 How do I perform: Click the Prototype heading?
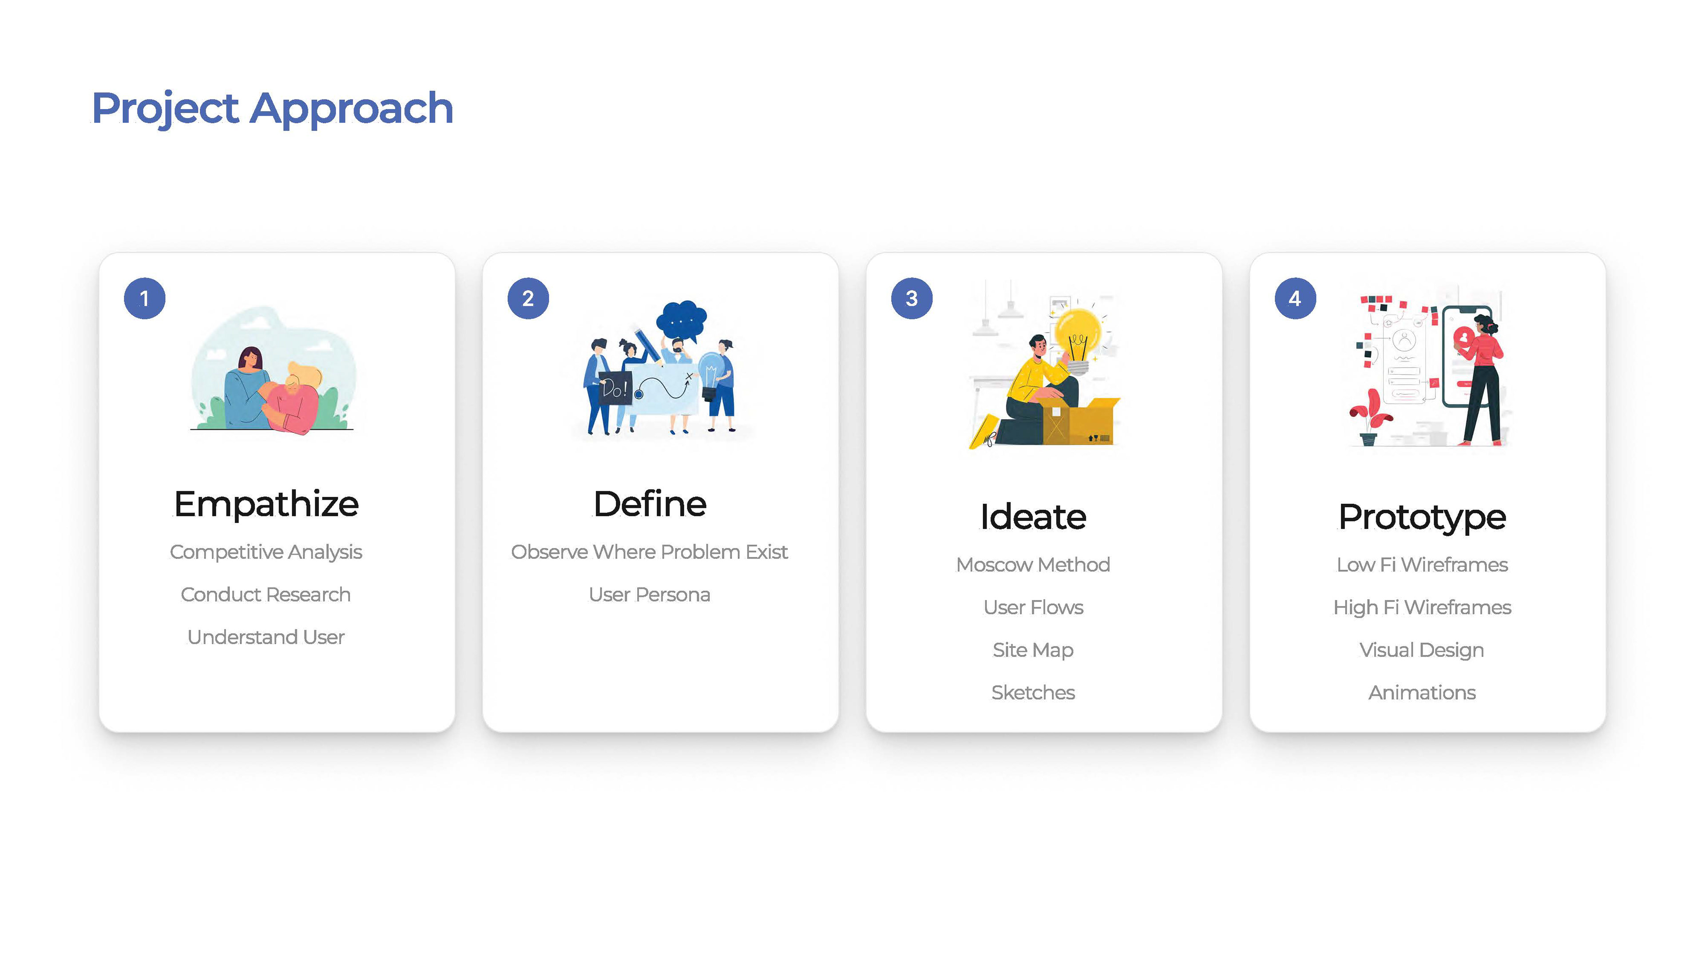1422,517
